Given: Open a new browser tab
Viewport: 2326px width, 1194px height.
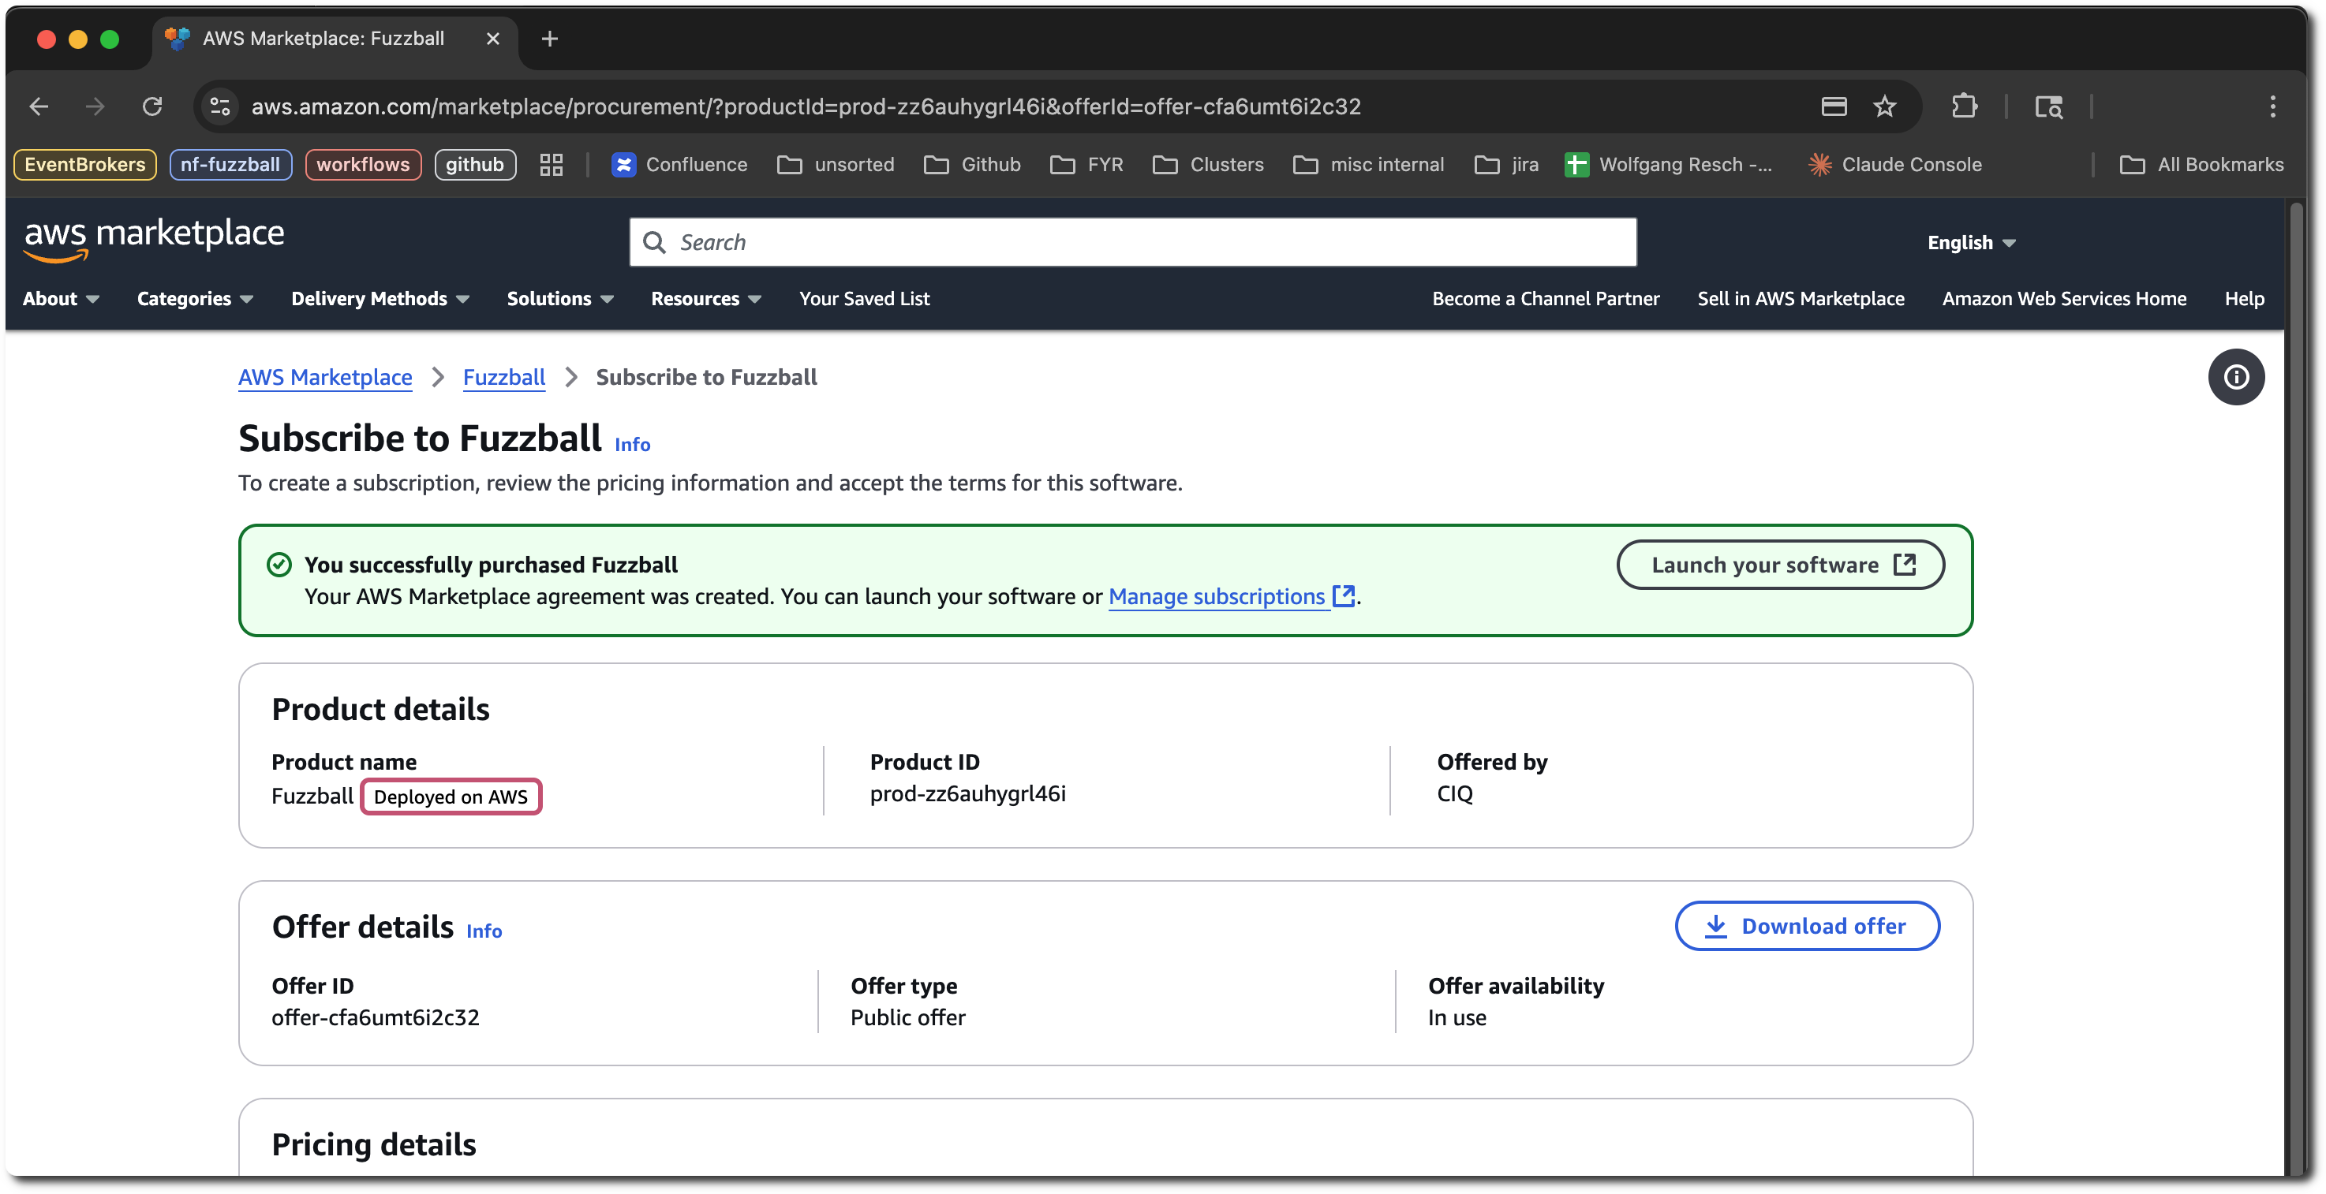Looking at the screenshot, I should click(549, 39).
